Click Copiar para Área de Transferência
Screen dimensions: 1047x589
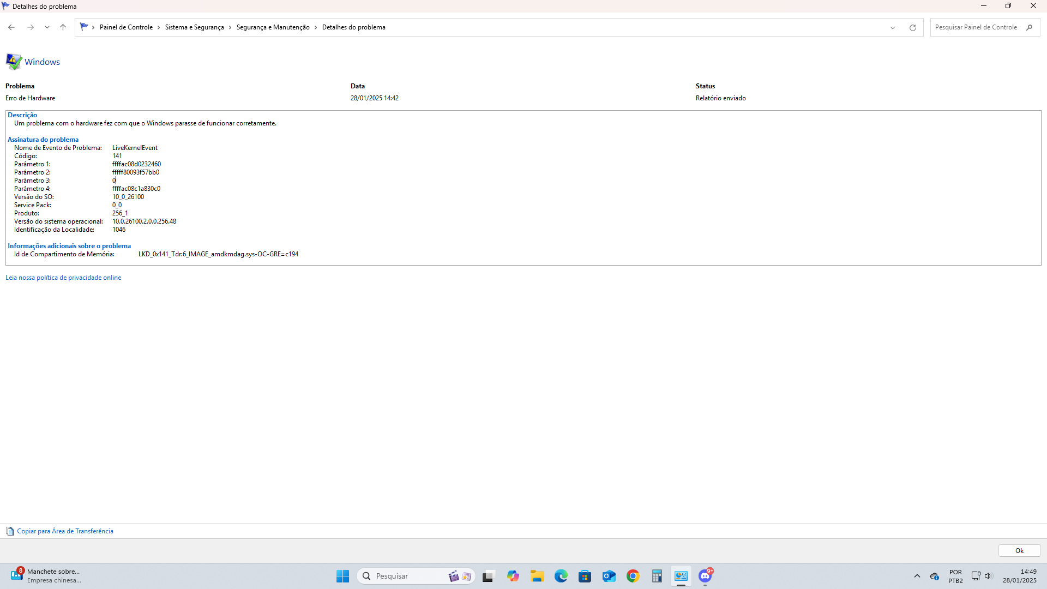click(65, 531)
